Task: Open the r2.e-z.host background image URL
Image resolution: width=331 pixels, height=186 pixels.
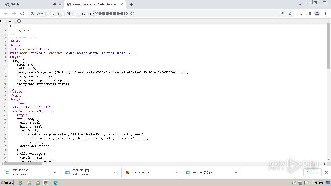Action: point(121,72)
